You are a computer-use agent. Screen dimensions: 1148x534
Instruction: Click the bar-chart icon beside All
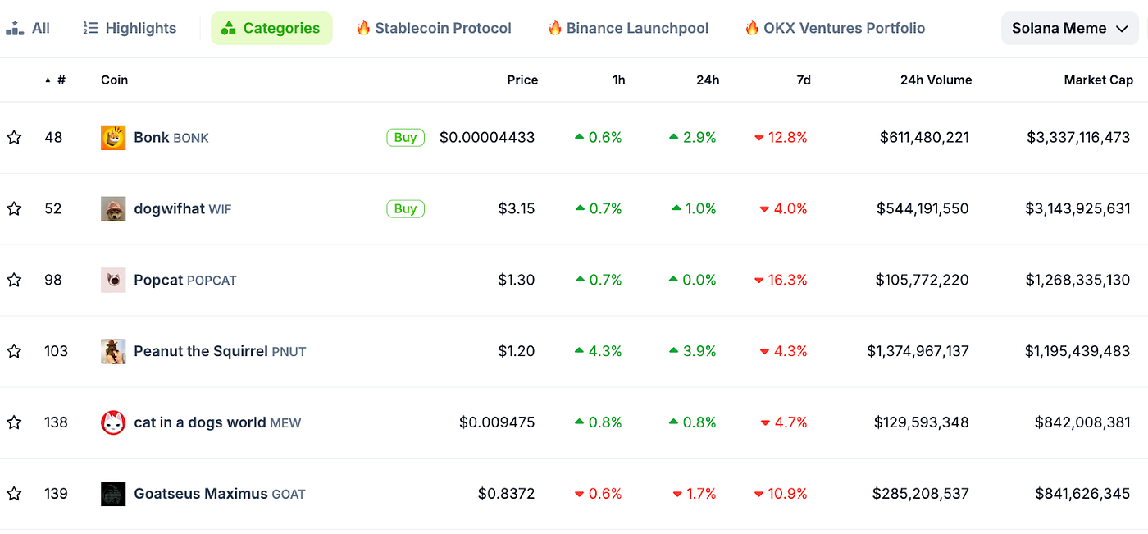13,27
